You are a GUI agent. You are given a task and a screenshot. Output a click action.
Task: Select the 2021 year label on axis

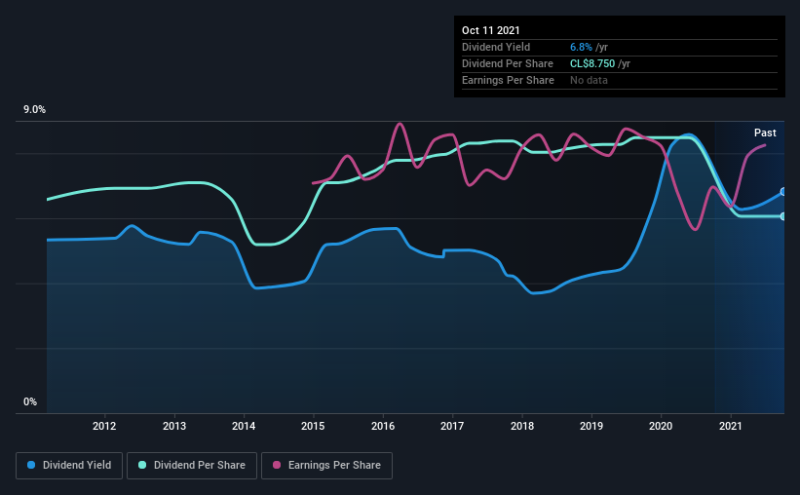click(x=731, y=426)
